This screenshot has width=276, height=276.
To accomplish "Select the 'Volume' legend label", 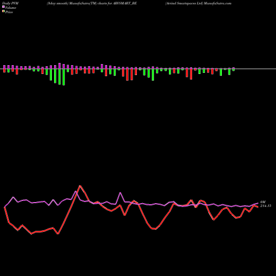I will click(10, 8).
